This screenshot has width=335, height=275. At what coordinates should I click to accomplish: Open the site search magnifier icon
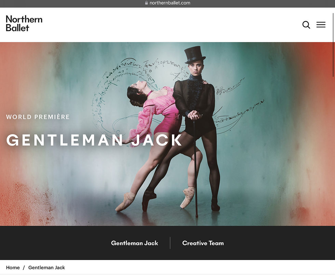306,25
